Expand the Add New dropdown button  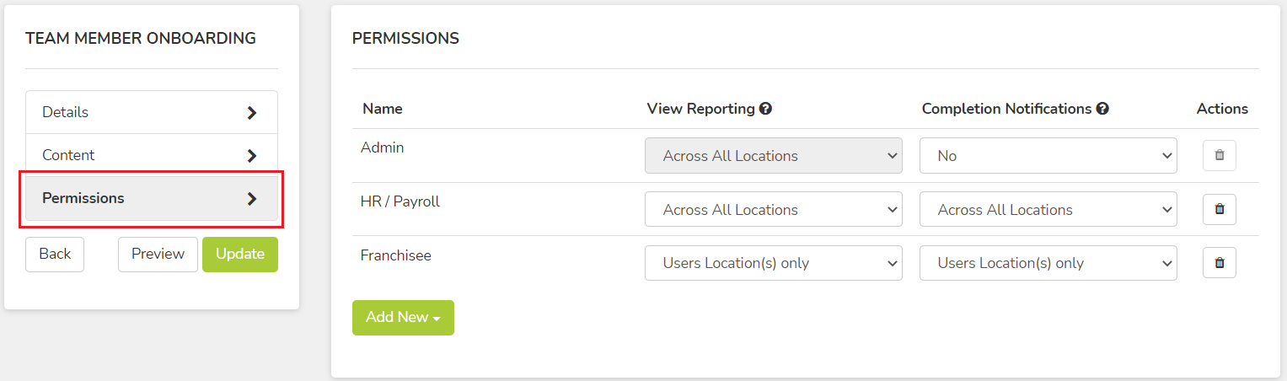[x=403, y=318]
